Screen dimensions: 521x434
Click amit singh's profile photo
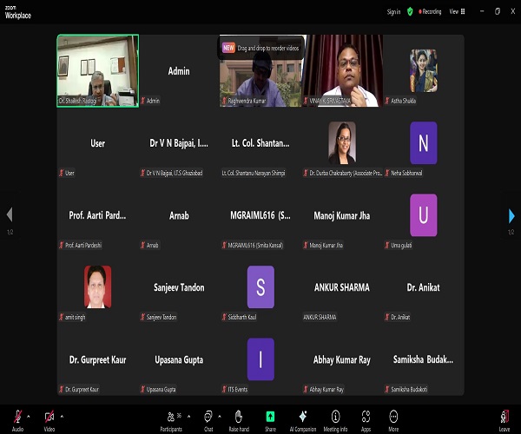click(x=97, y=287)
